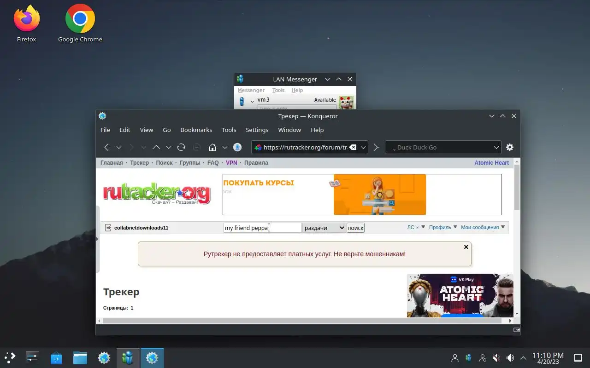Click the Atomic Heart VK Play banner

(460, 296)
